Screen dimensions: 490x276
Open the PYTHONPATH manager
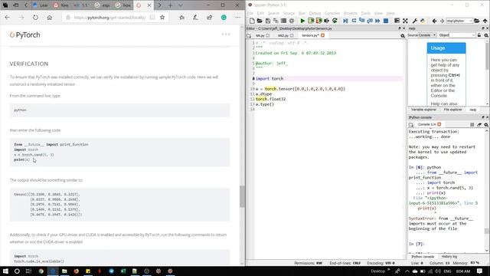[x=423, y=21]
